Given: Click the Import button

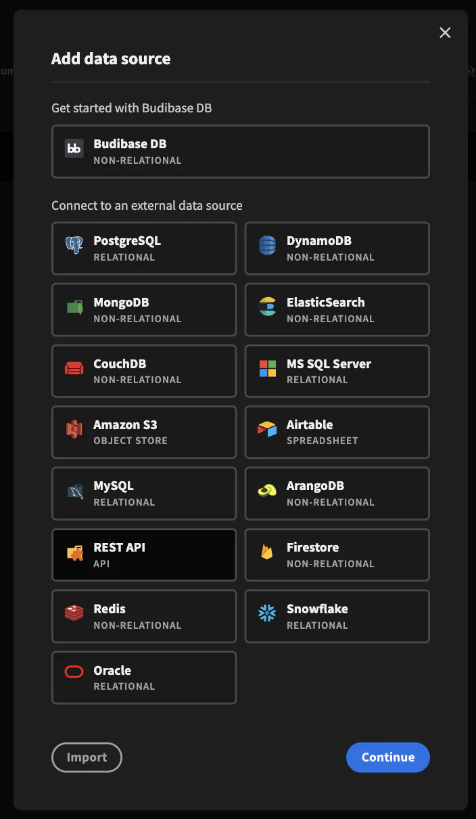Looking at the screenshot, I should 87,757.
